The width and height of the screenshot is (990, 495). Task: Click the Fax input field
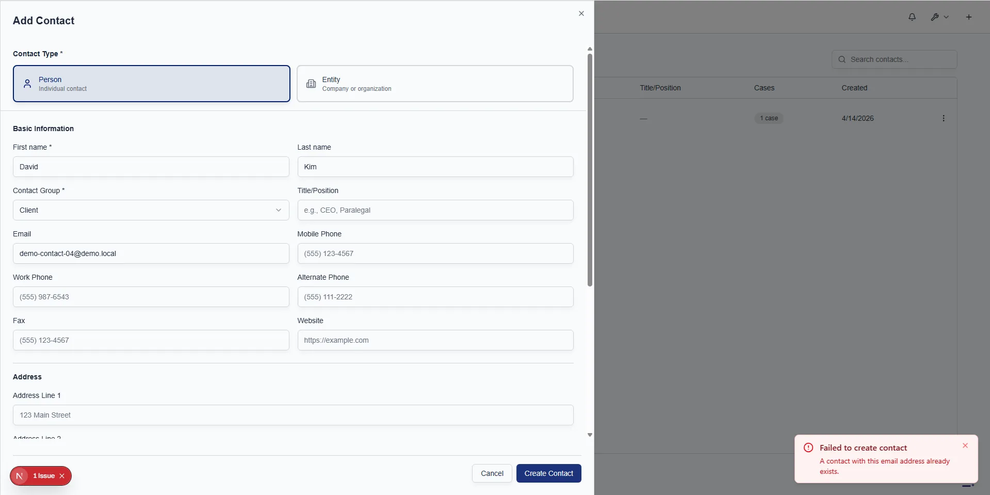(x=151, y=340)
